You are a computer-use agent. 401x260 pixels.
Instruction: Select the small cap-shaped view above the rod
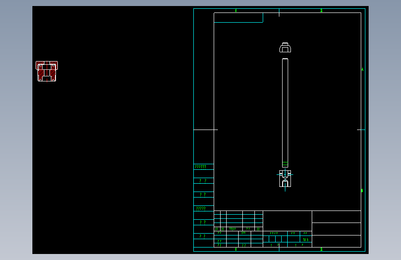coord(285,48)
